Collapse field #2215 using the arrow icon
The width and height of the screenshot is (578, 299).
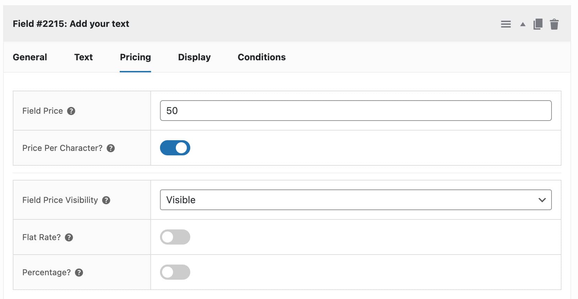(x=522, y=24)
